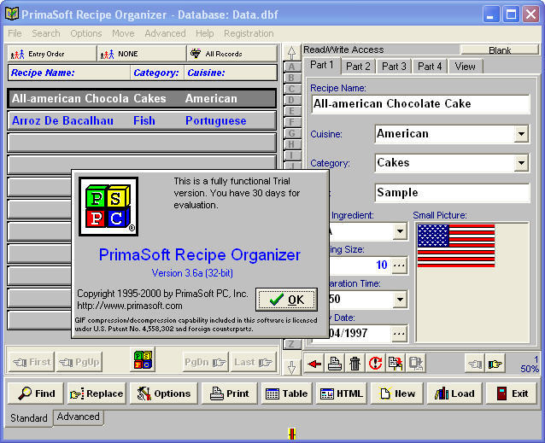Select the Part 1 tab
The width and height of the screenshot is (545, 443).
(x=322, y=65)
